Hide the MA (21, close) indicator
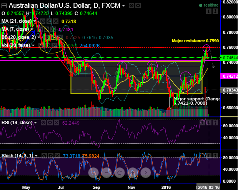The height and width of the screenshot is (190, 238). pos(43,21)
